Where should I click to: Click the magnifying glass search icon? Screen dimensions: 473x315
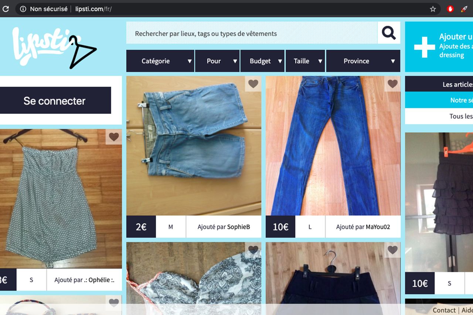(388, 33)
